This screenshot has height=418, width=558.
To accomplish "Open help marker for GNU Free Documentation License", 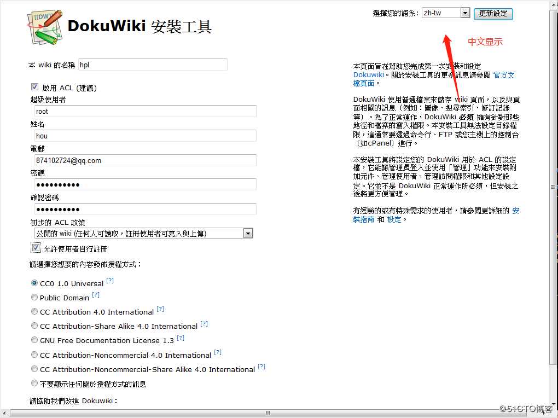I will click(x=181, y=338).
